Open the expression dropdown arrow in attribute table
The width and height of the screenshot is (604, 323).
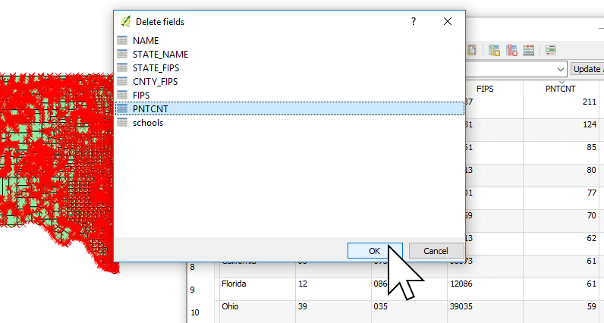pos(561,69)
